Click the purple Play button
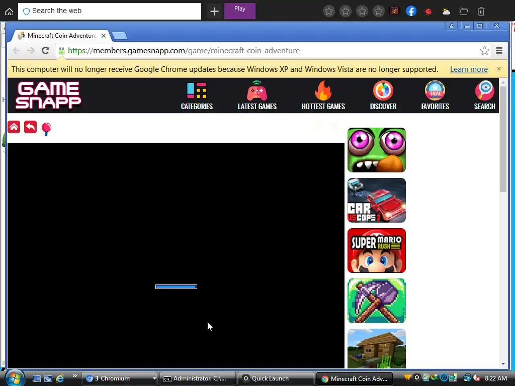 240,11
